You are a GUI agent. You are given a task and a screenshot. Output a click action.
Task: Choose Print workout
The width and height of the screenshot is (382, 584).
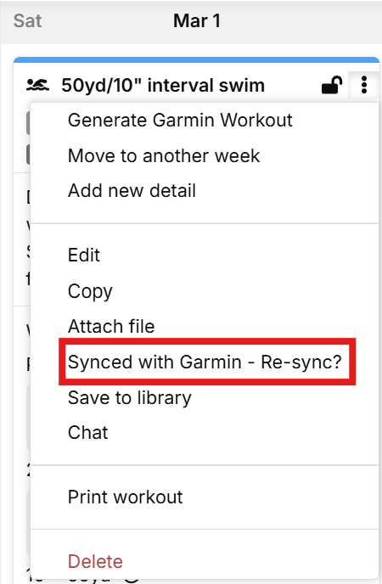[125, 497]
